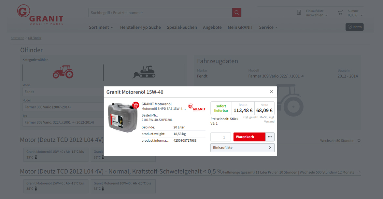Click the Einkaufsliste list icon in header
The image size is (383, 199).
point(299,13)
